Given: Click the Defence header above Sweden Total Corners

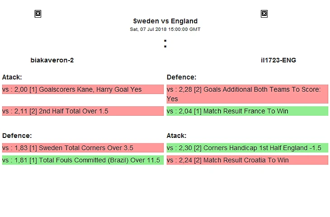Looking at the screenshot, I should (17, 136).
